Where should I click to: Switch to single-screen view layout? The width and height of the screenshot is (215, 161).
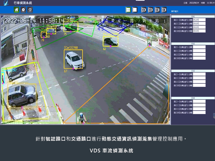coord(135,10)
